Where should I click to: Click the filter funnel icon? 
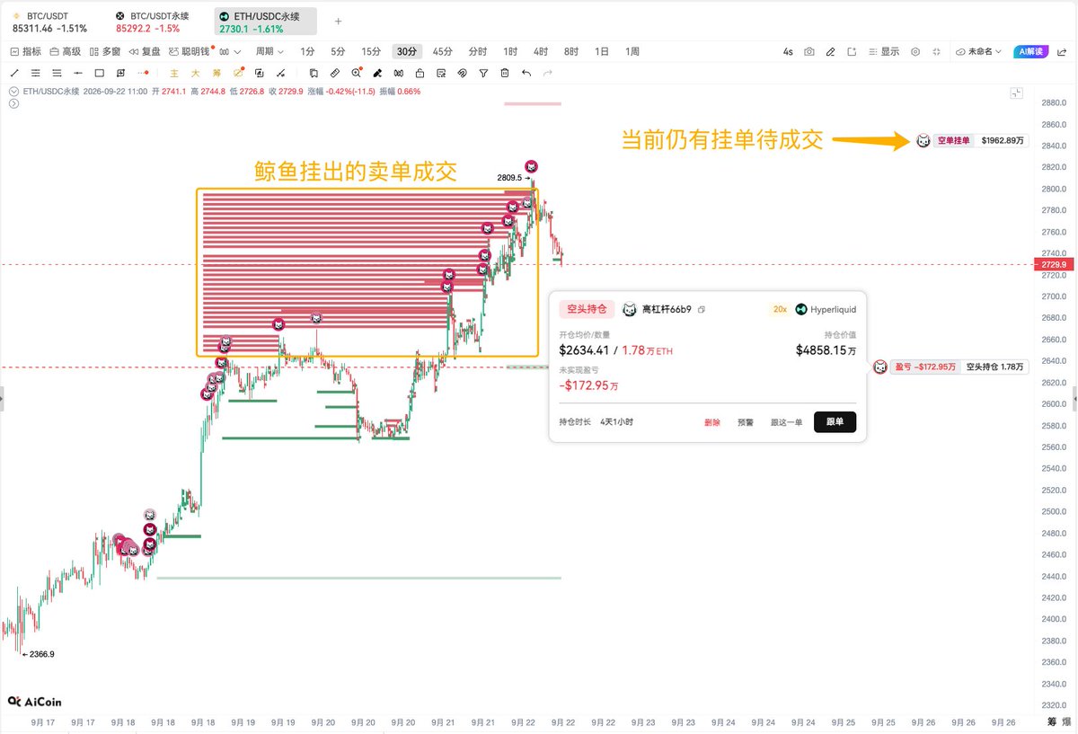click(483, 73)
